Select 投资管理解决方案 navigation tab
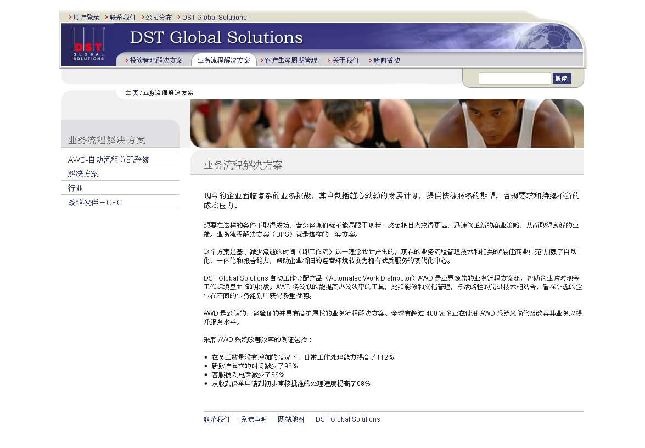 tap(156, 60)
